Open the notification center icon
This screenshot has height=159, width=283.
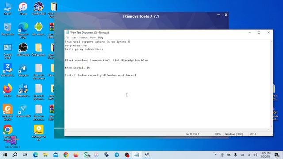276,155
